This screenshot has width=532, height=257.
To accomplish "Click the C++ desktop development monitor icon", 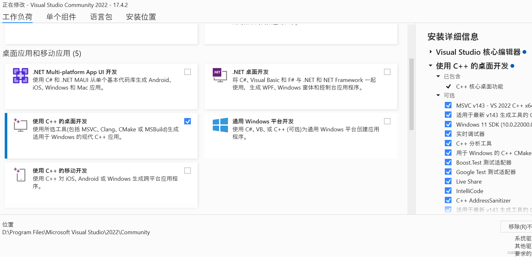I will [20, 125].
